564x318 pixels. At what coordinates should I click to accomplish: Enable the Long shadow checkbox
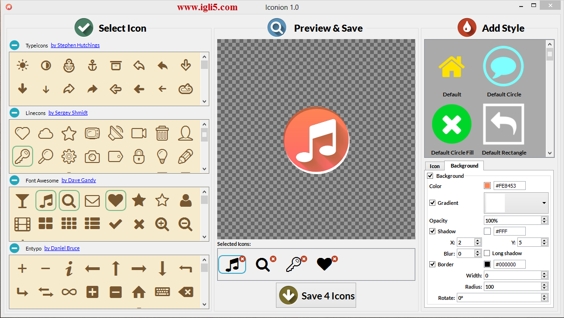point(487,253)
